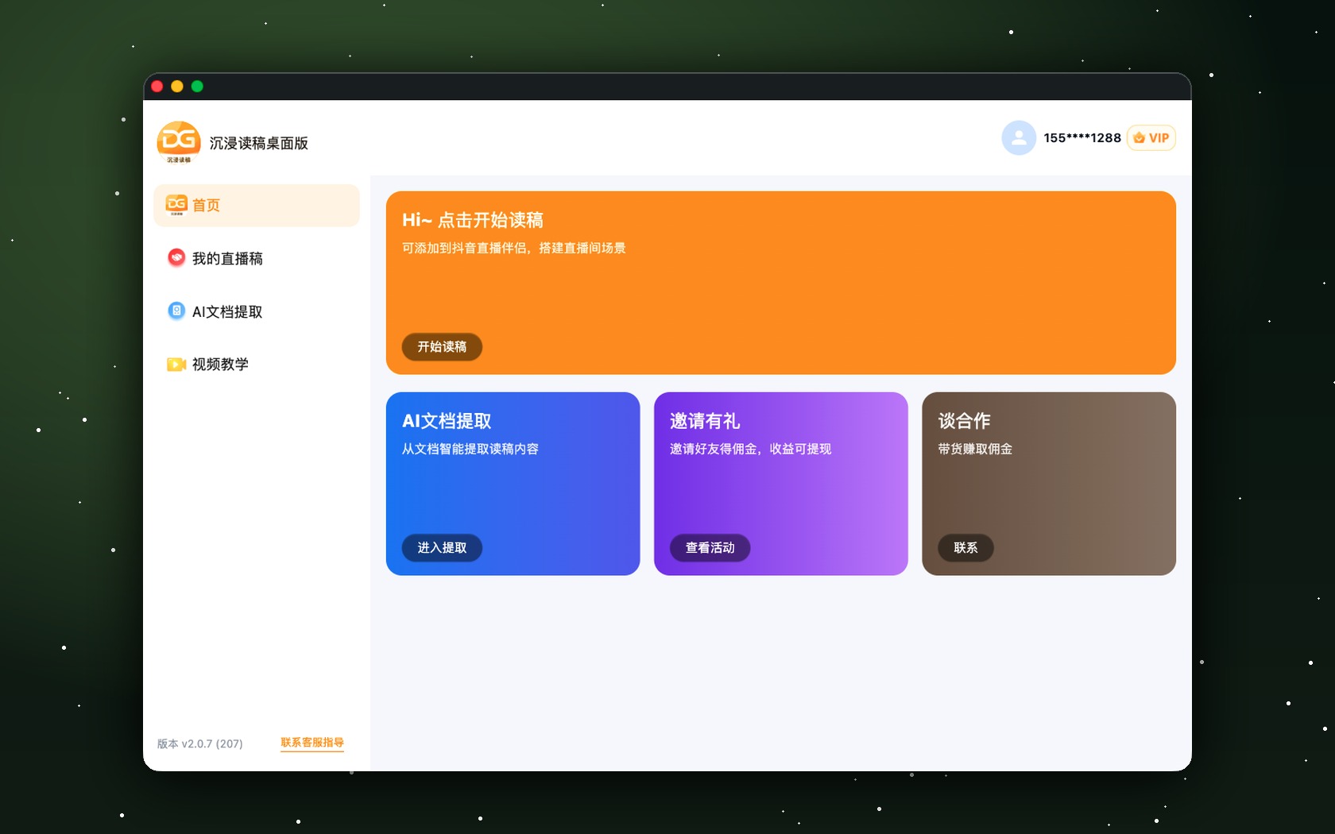Maximize window with the green button
This screenshot has height=834, width=1335.
(197, 87)
